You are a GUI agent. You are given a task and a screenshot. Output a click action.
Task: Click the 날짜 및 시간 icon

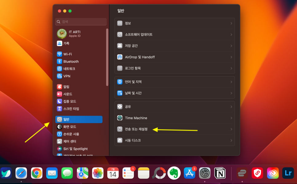click(120, 93)
